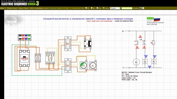Click the TWODIM badge

tap(11, 22)
